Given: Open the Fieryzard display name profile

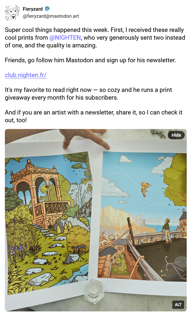Looking at the screenshot, I should pyautogui.click(x=33, y=9).
